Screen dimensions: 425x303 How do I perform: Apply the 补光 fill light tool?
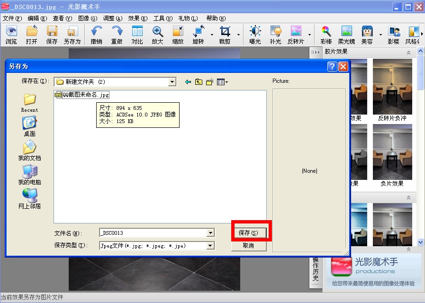275,35
